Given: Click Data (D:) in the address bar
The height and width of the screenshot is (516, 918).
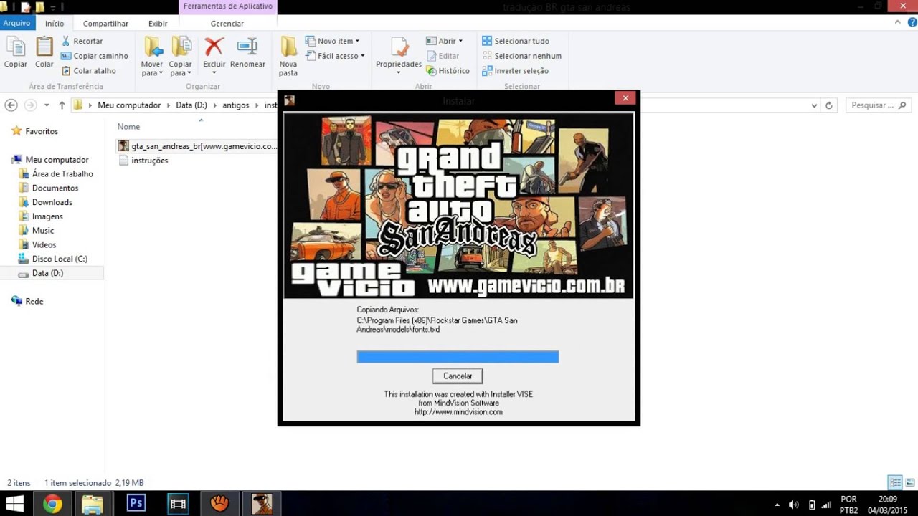Looking at the screenshot, I should pos(191,105).
